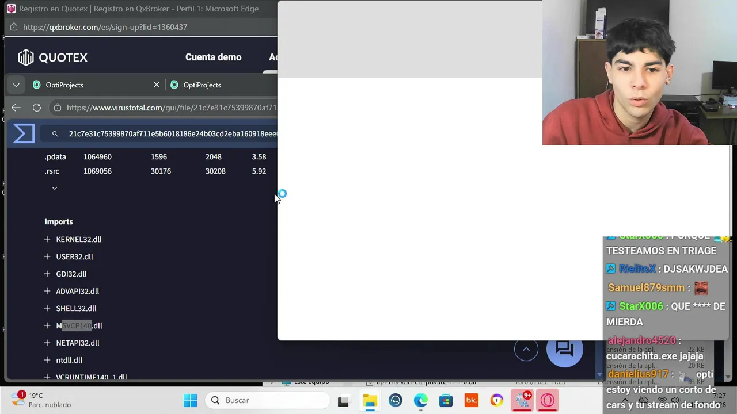
Task: Expand USER32.dll imports
Action: click(x=47, y=256)
